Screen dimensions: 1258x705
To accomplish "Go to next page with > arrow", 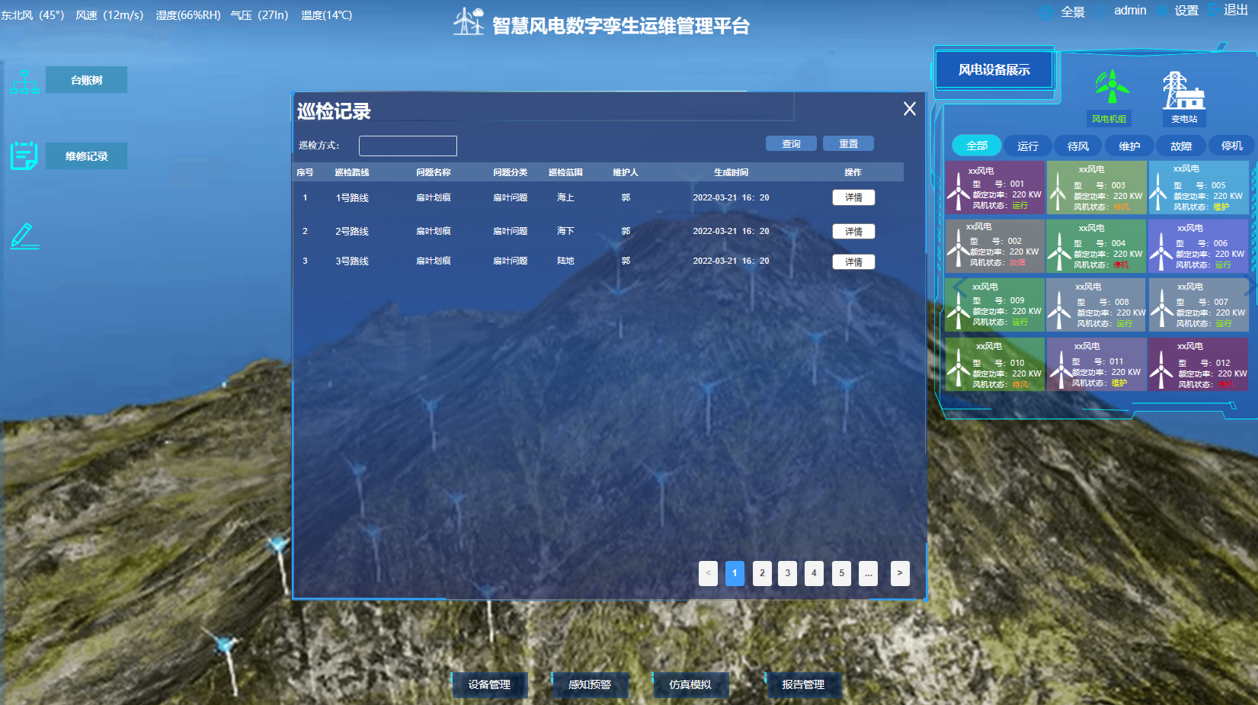I will pos(899,573).
